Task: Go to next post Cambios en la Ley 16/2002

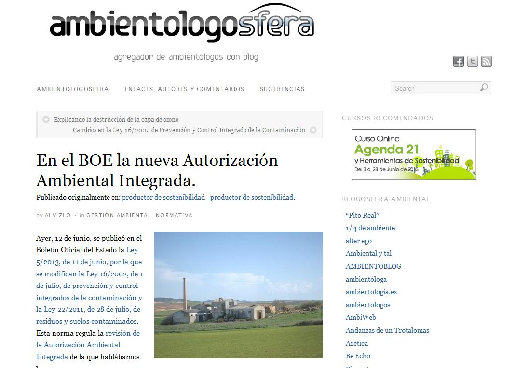Action: pyautogui.click(x=189, y=130)
